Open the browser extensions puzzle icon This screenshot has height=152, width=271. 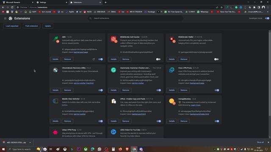click(x=254, y=8)
